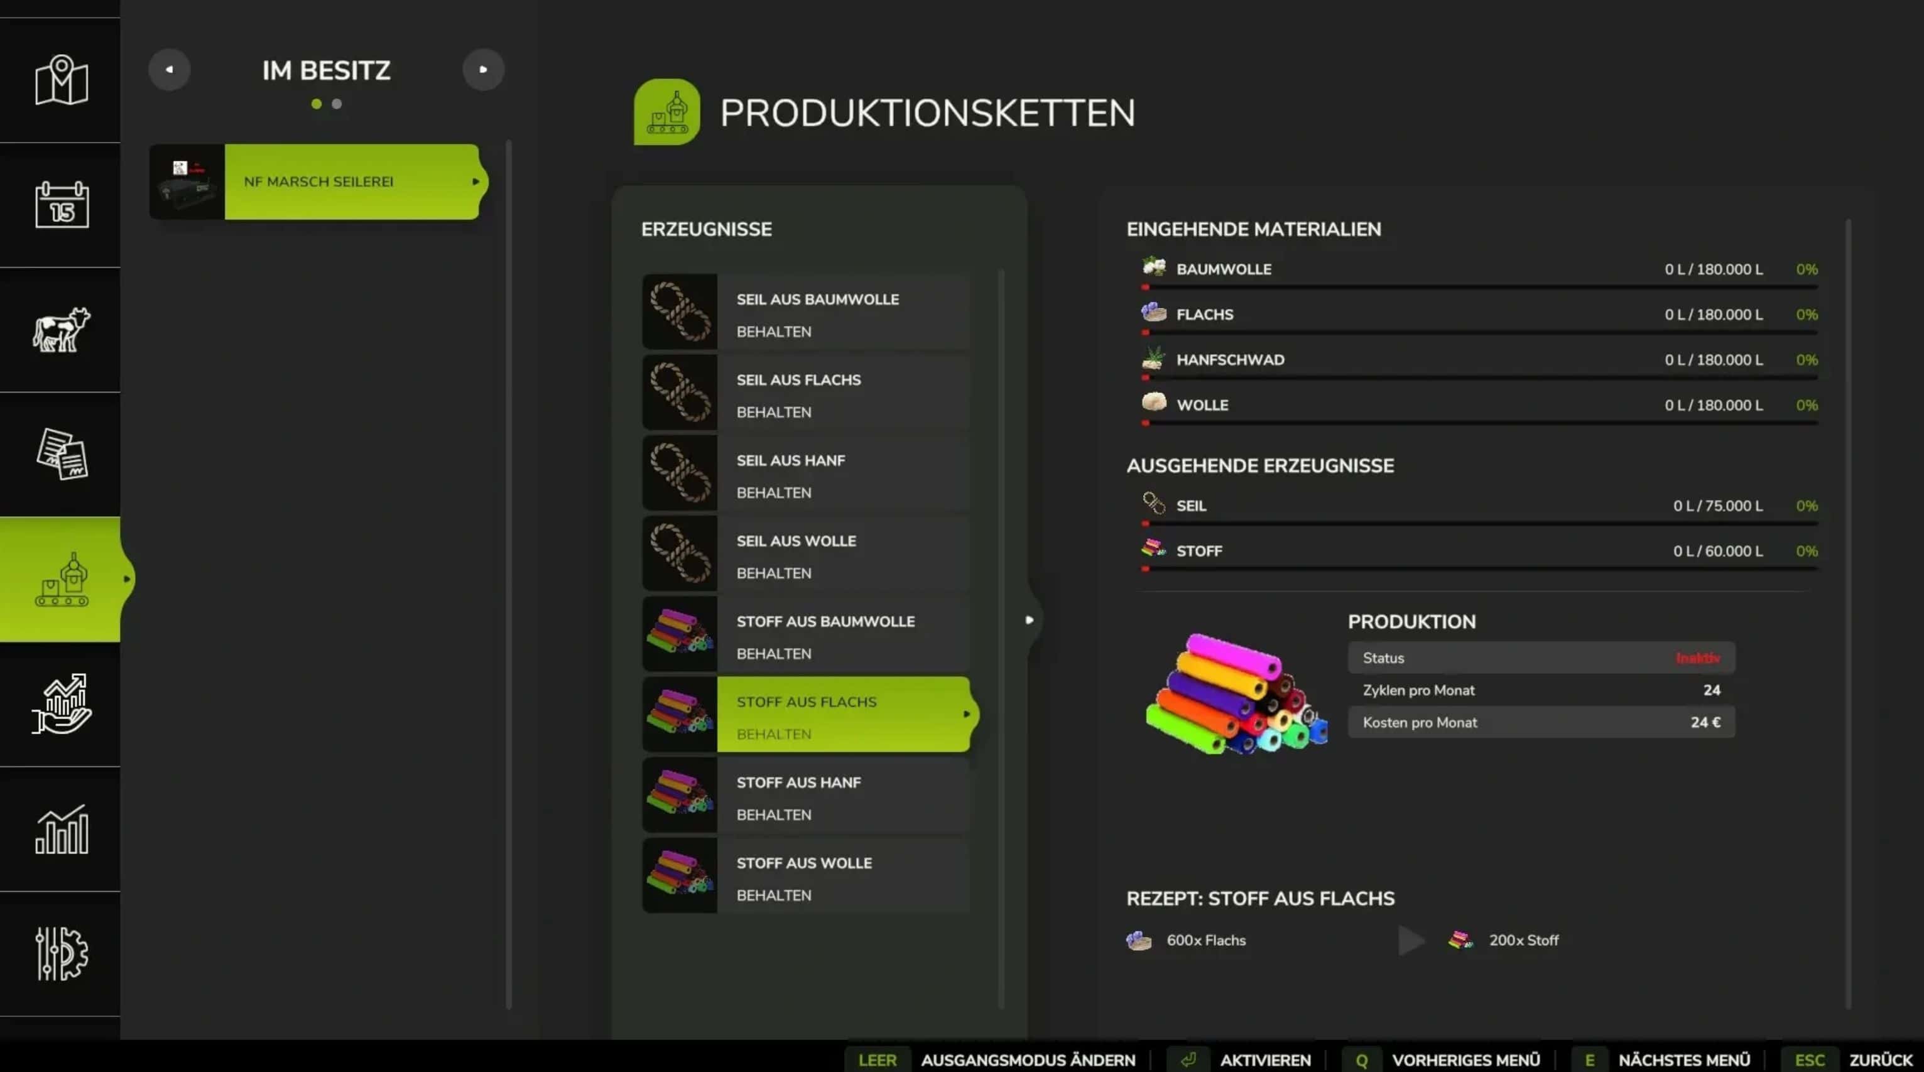Open the production chains sidebar icon

click(x=62, y=579)
